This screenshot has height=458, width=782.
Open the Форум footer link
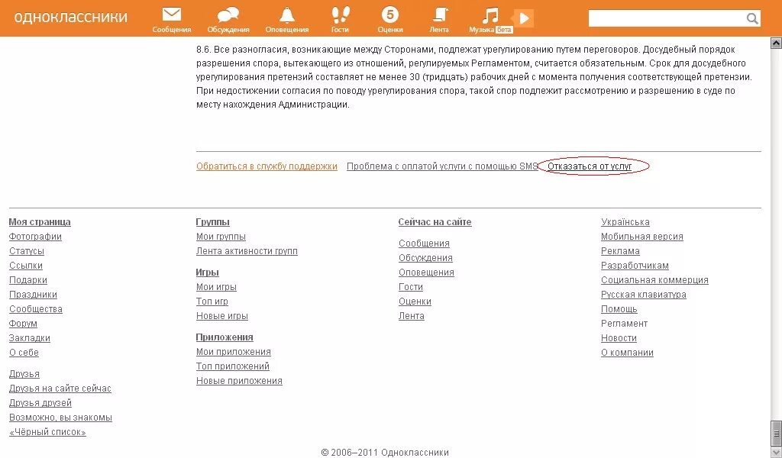[x=23, y=323]
